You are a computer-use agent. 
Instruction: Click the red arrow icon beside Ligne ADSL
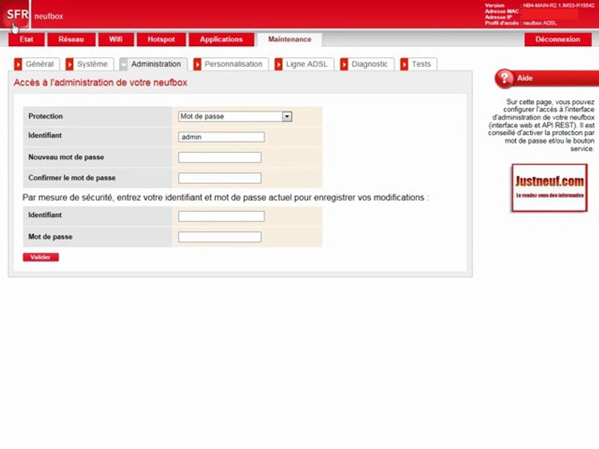pyautogui.click(x=278, y=64)
